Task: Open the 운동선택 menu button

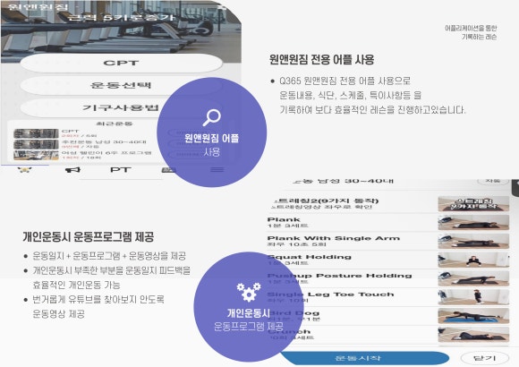Action: point(121,85)
